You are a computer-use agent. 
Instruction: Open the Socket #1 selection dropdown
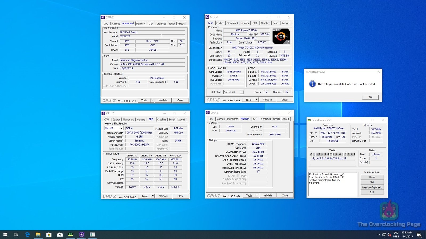pyautogui.click(x=241, y=92)
